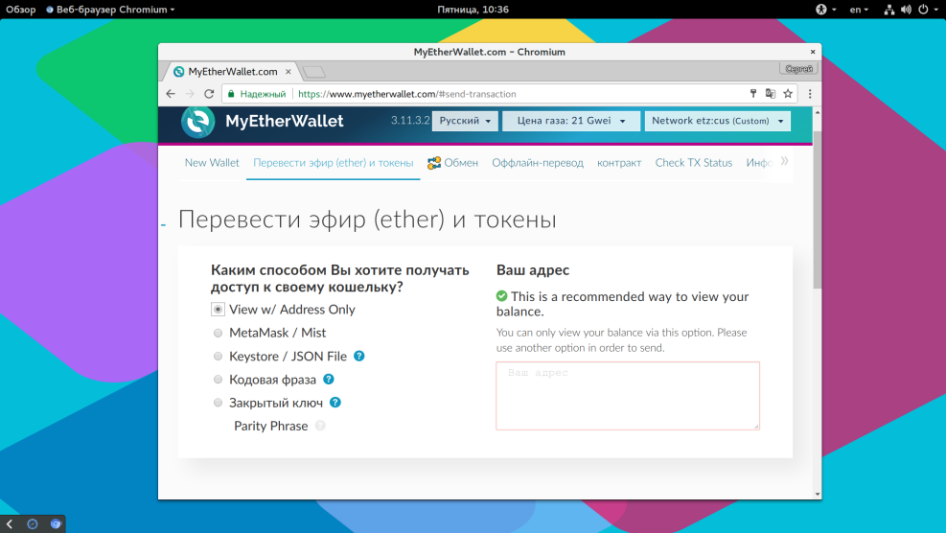Close the Chromium window
946x533 pixels.
point(813,52)
